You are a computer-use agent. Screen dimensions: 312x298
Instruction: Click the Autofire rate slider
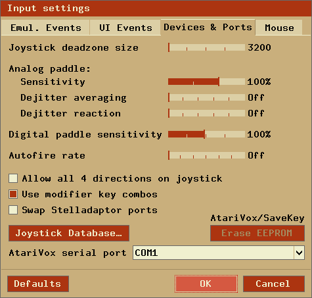[x=206, y=155]
